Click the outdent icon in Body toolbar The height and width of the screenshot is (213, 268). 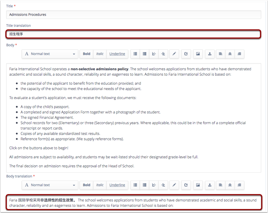point(154,54)
